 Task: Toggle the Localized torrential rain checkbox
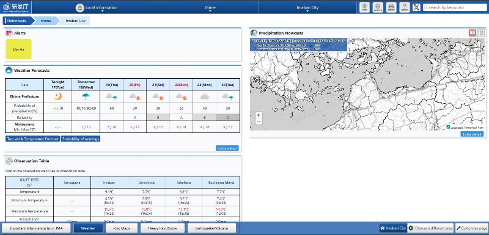pos(448,127)
